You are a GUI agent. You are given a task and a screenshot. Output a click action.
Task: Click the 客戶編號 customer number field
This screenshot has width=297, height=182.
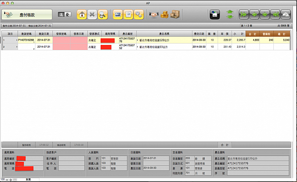(71, 158)
